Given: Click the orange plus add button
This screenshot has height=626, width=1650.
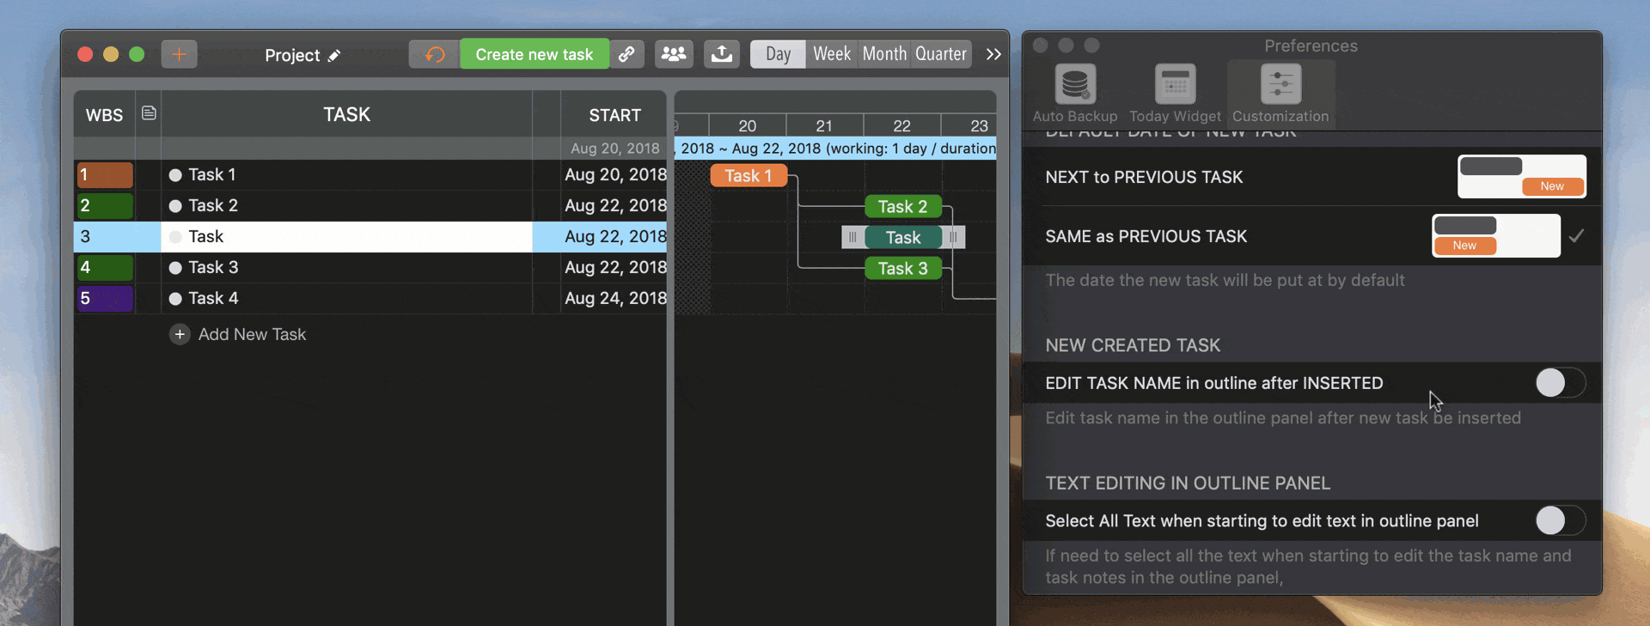Looking at the screenshot, I should point(179,54).
